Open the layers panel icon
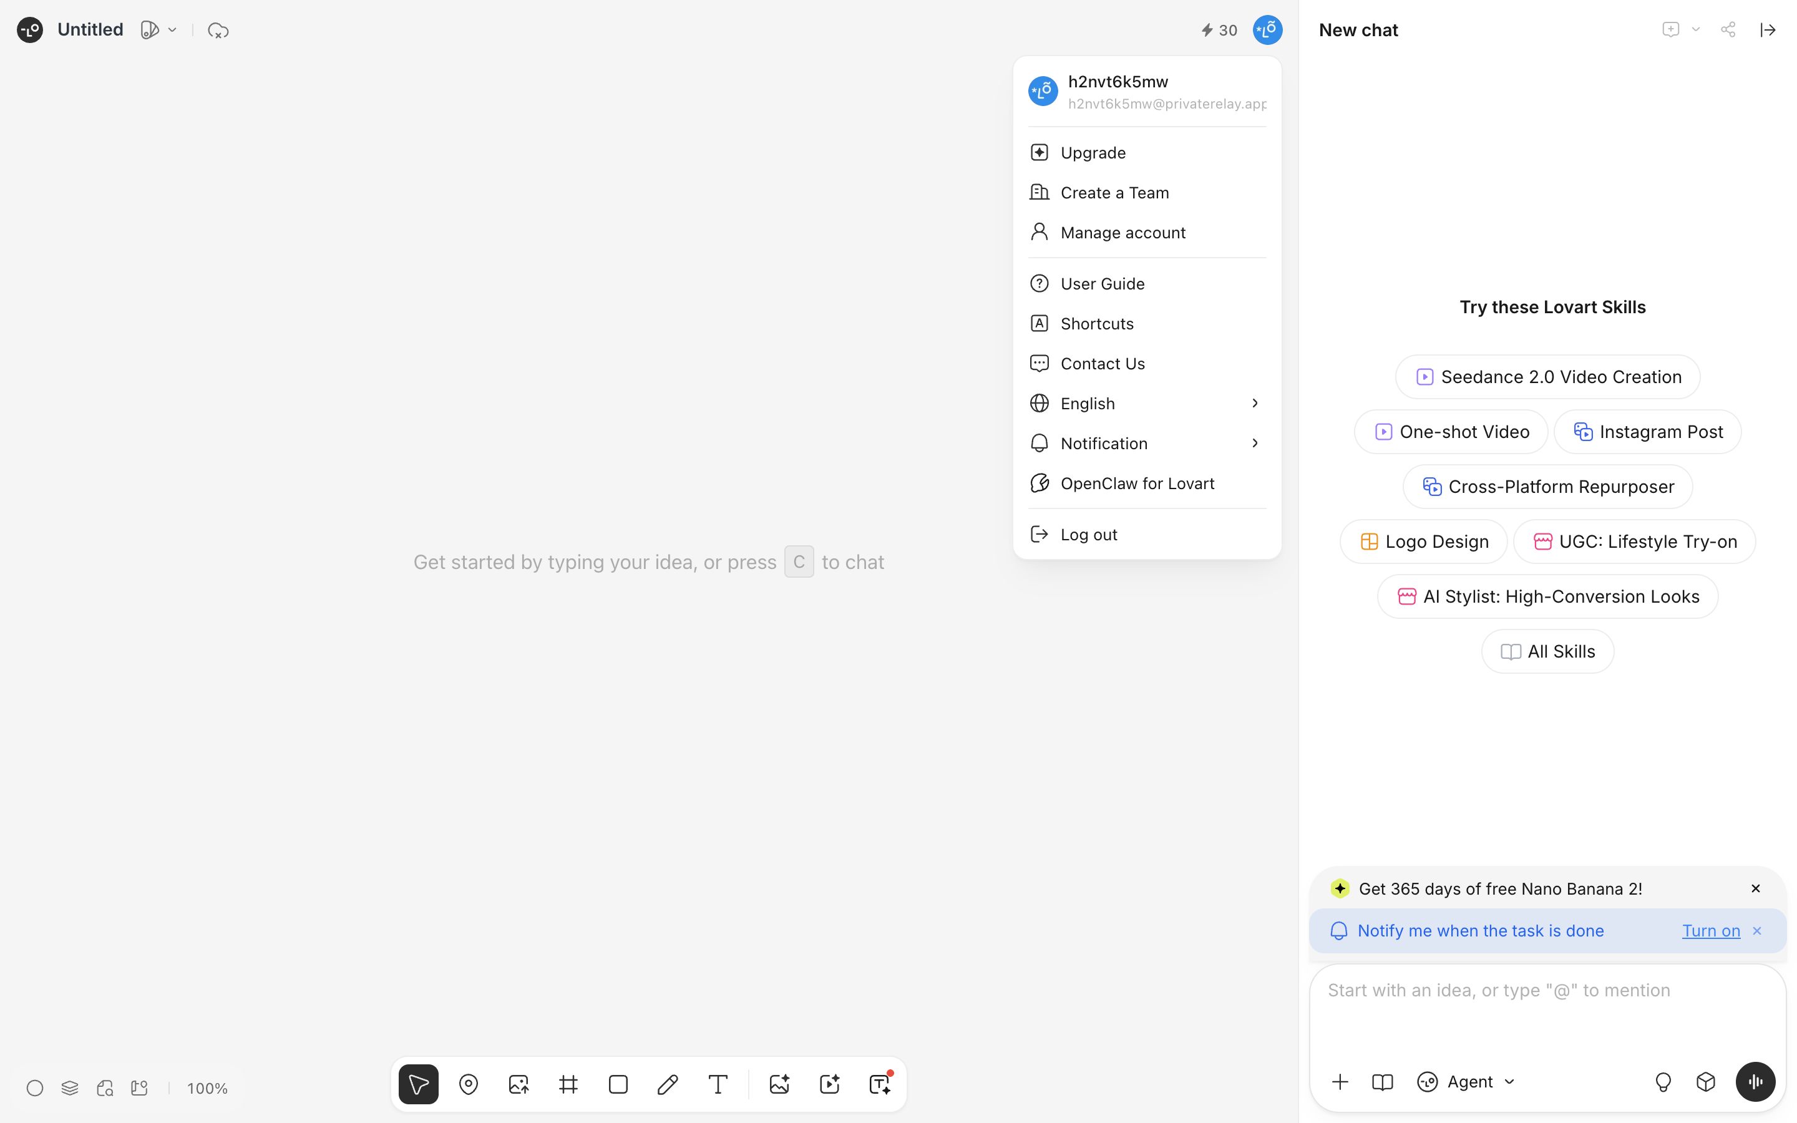Image resolution: width=1797 pixels, height=1123 pixels. point(70,1088)
